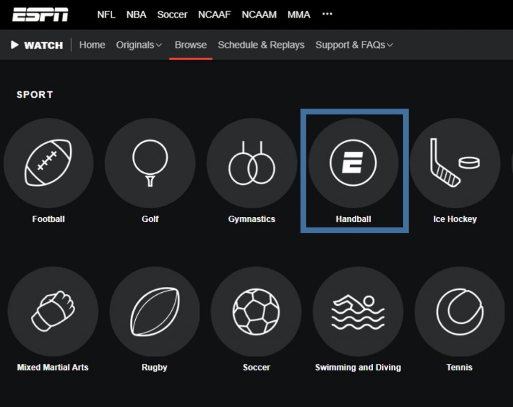Open the more sports ellipsis menu
This screenshot has width=513, height=407.
(327, 14)
